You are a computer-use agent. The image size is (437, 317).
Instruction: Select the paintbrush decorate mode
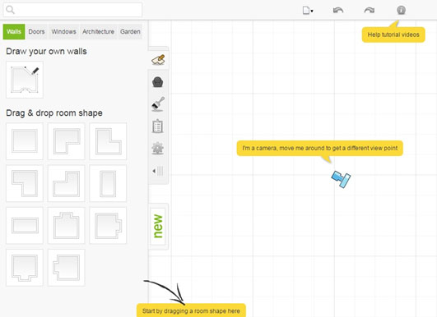coord(158,104)
